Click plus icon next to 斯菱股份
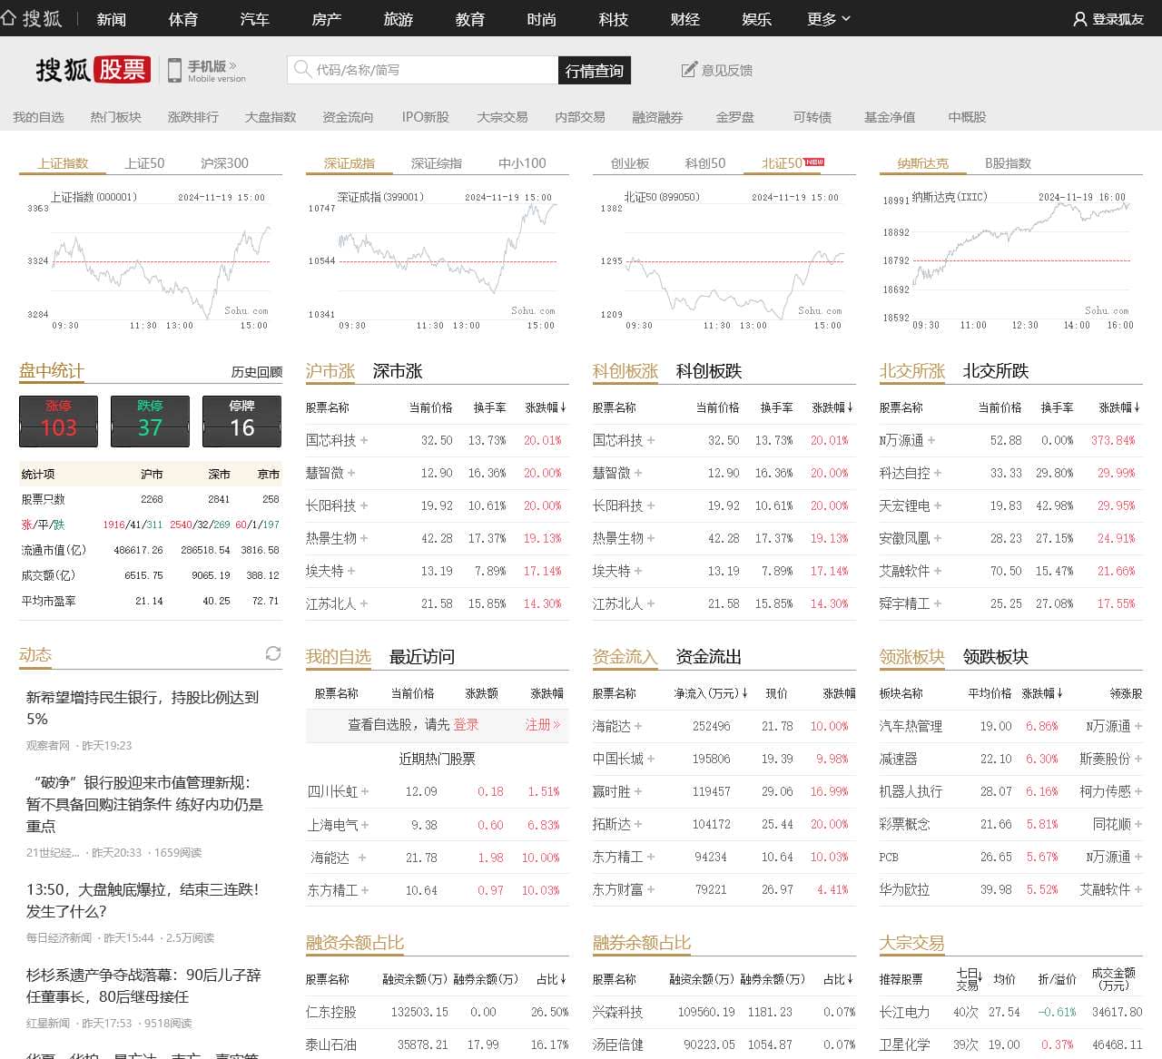1162x1059 pixels. (1138, 759)
